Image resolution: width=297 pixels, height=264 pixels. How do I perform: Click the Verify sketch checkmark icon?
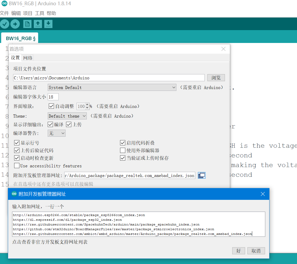click(x=4, y=24)
